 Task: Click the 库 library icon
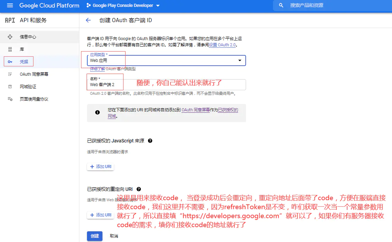coord(10,49)
